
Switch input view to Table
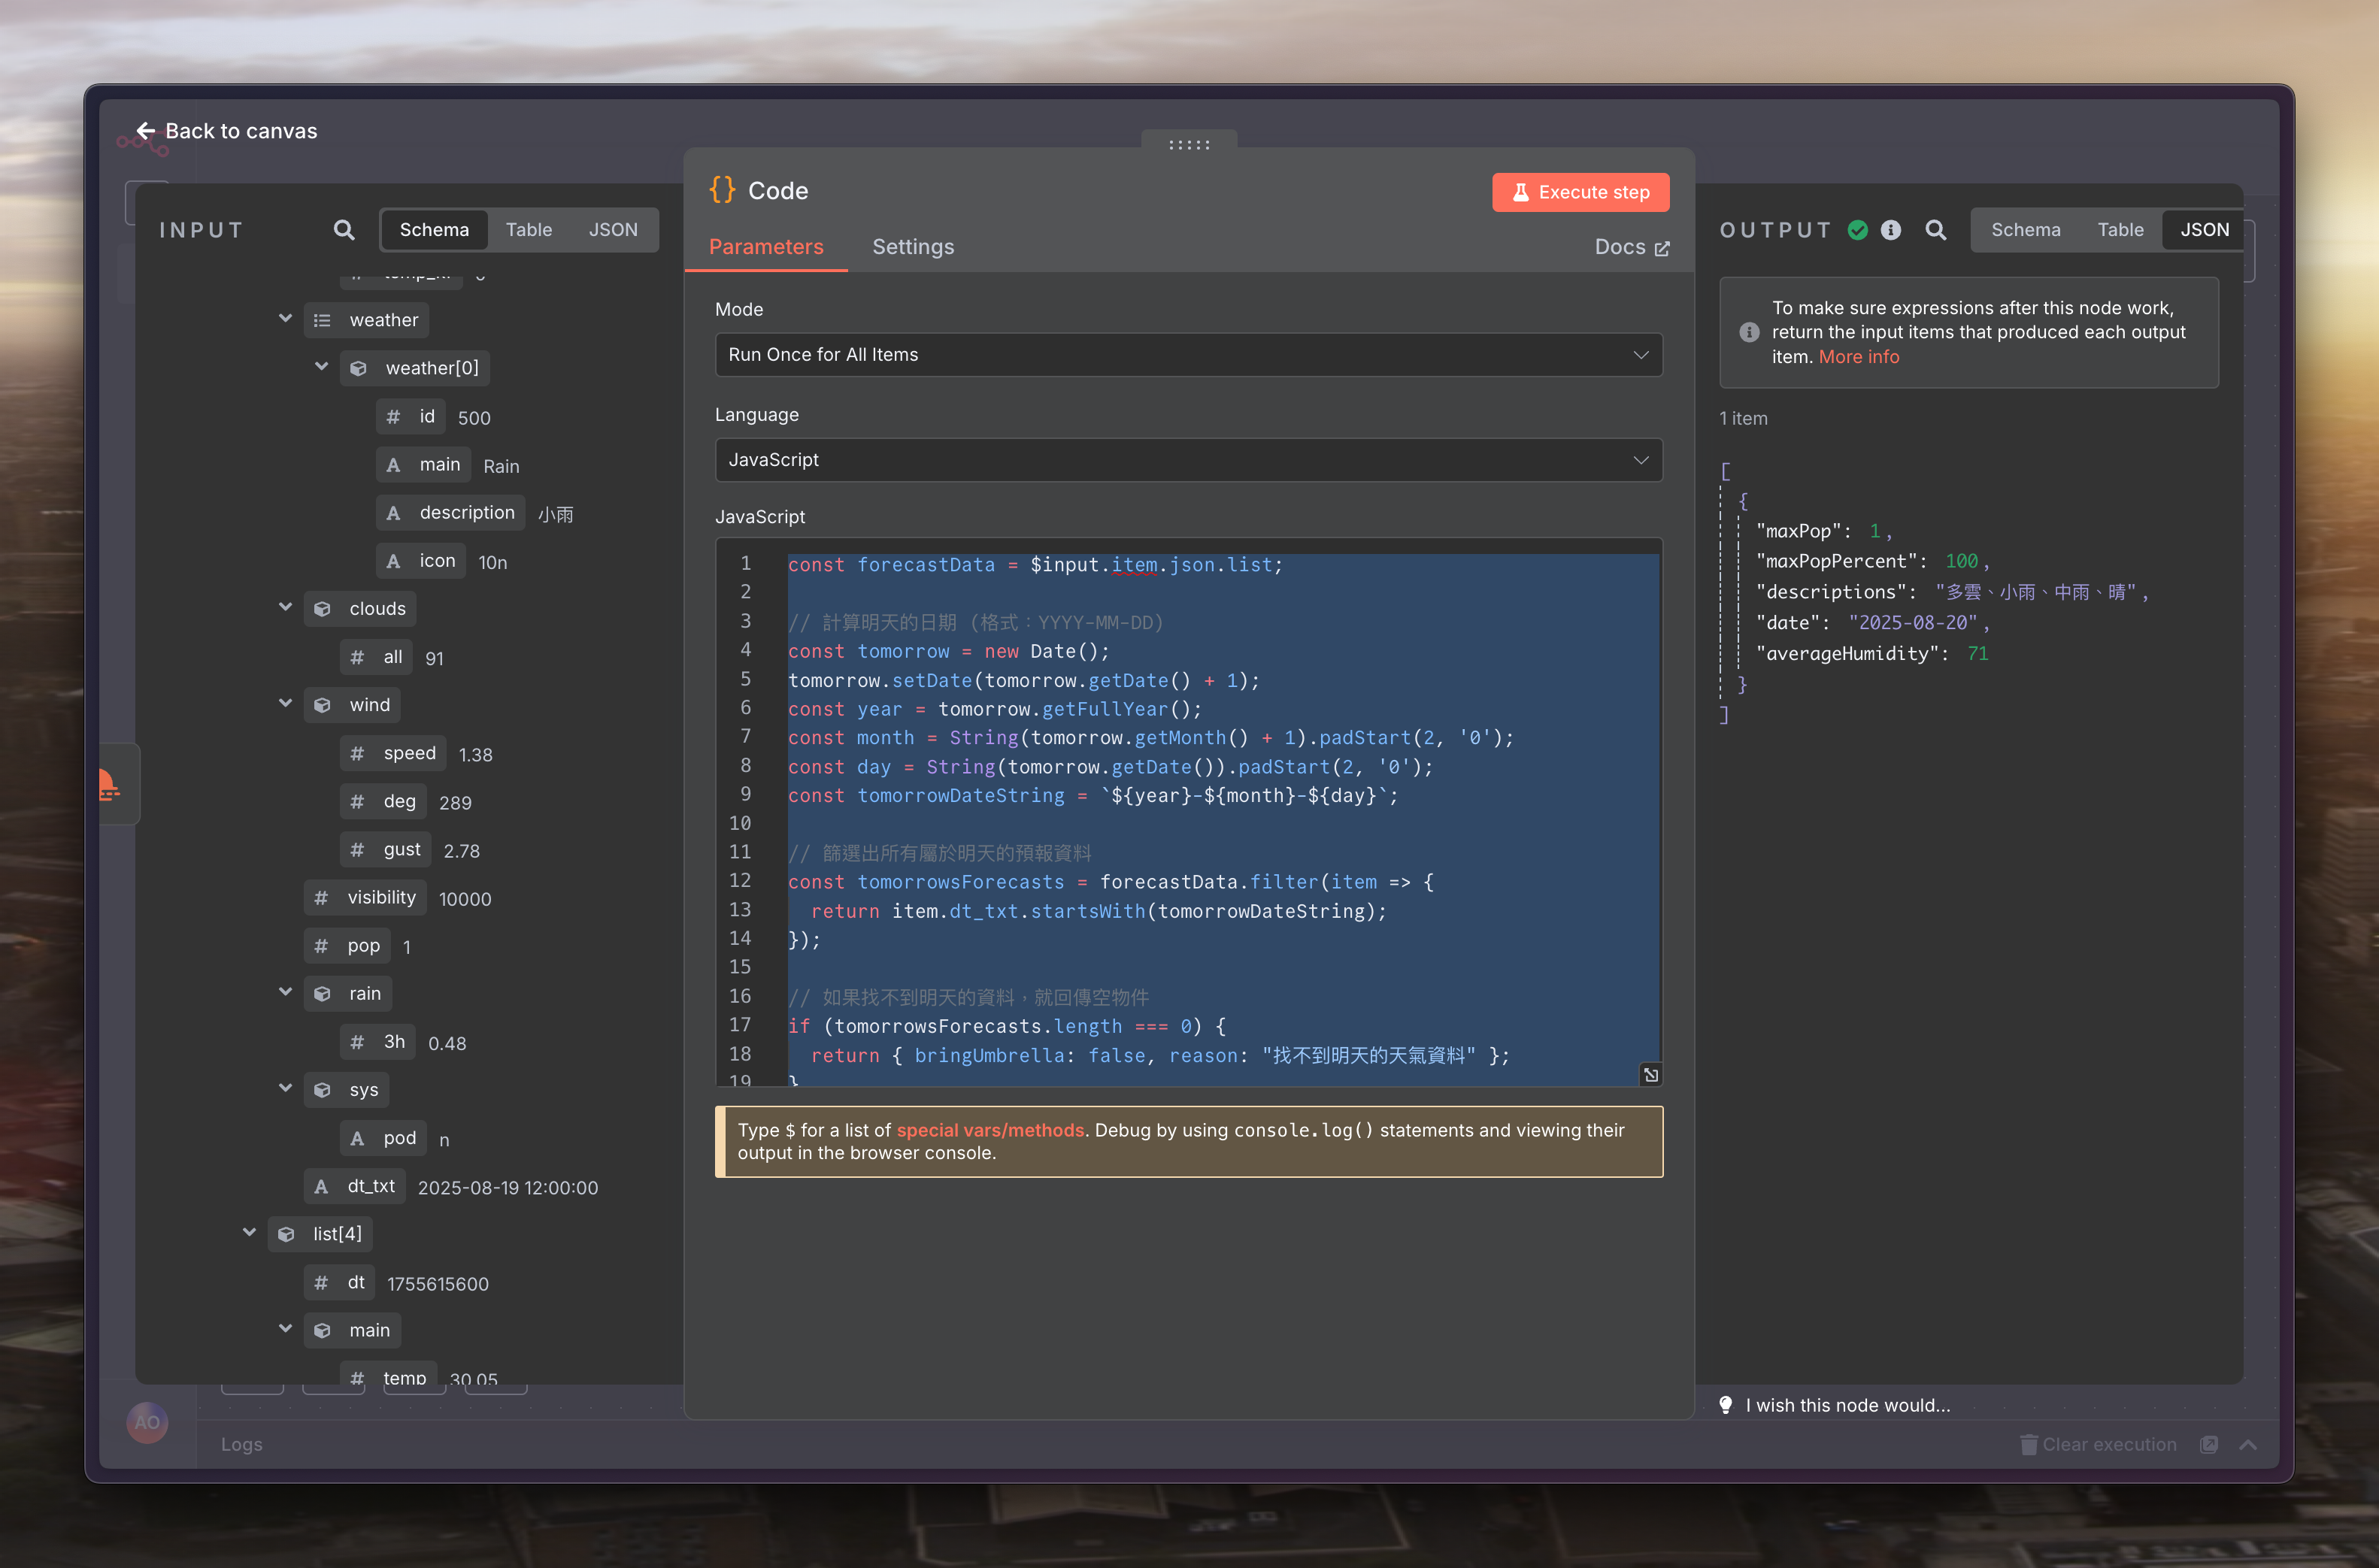528,230
